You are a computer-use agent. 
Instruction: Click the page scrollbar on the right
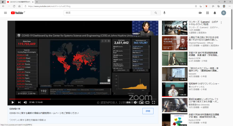(232, 29)
